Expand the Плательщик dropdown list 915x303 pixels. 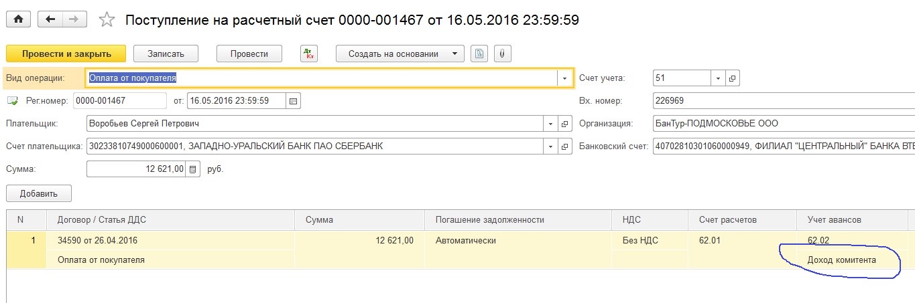click(x=551, y=124)
